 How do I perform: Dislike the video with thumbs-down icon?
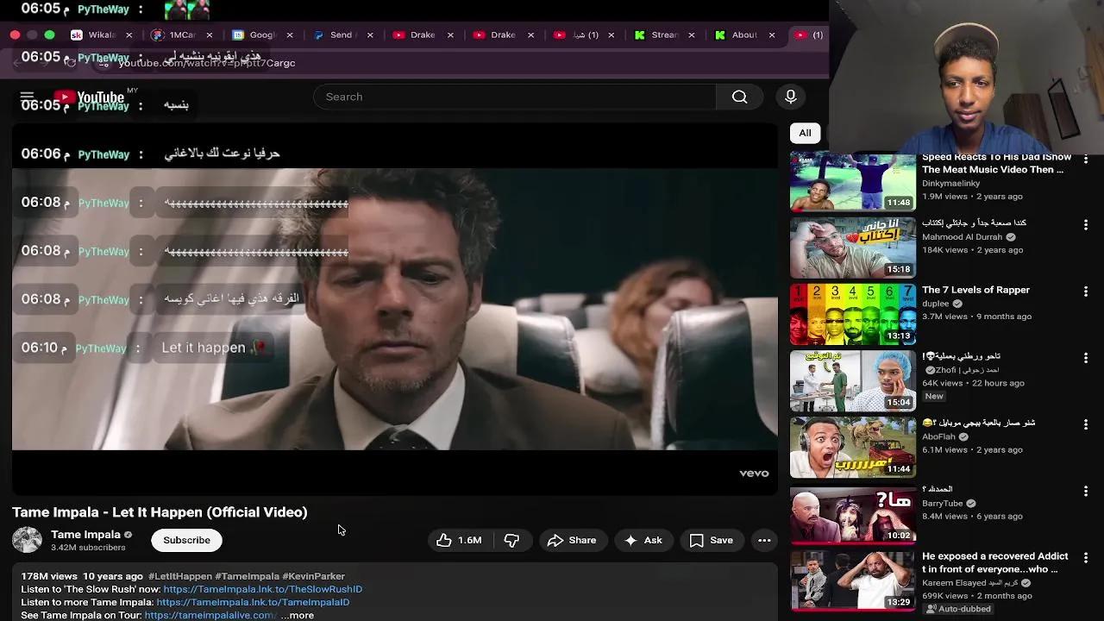pyautogui.click(x=511, y=540)
